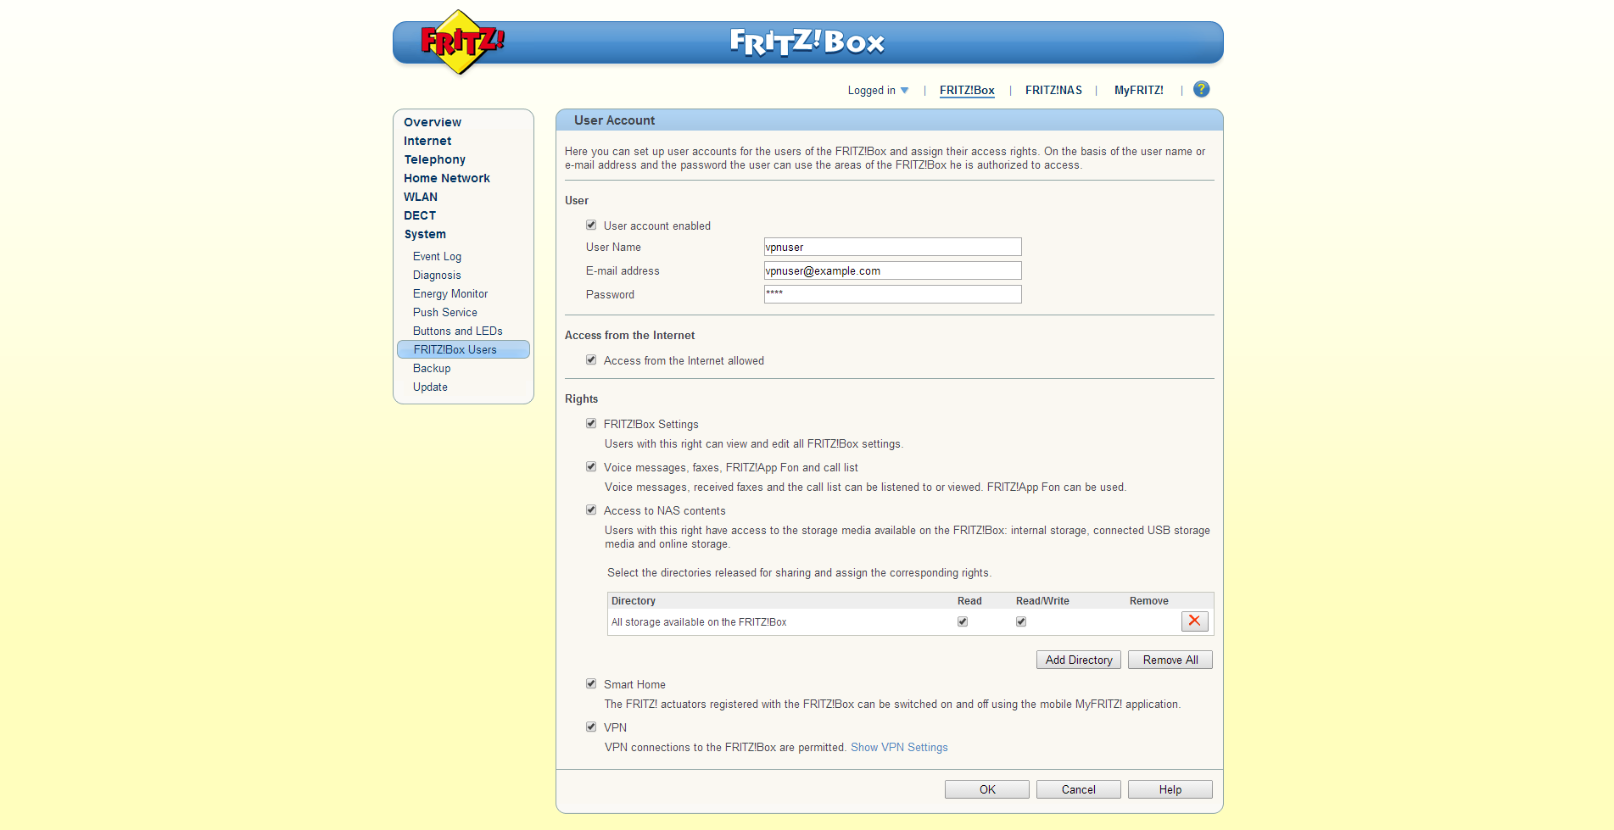
Task: Focus the E-mail address input field
Action: click(892, 270)
